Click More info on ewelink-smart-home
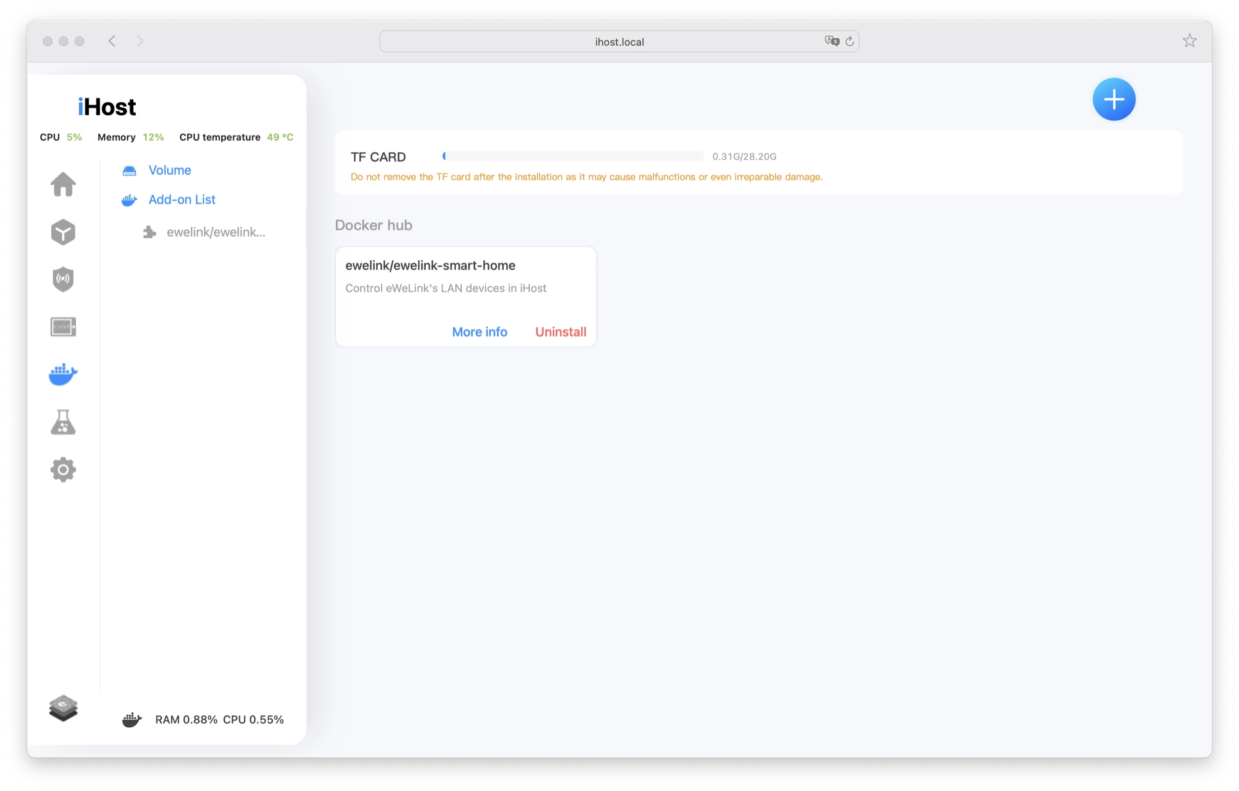The image size is (1239, 791). 479,332
